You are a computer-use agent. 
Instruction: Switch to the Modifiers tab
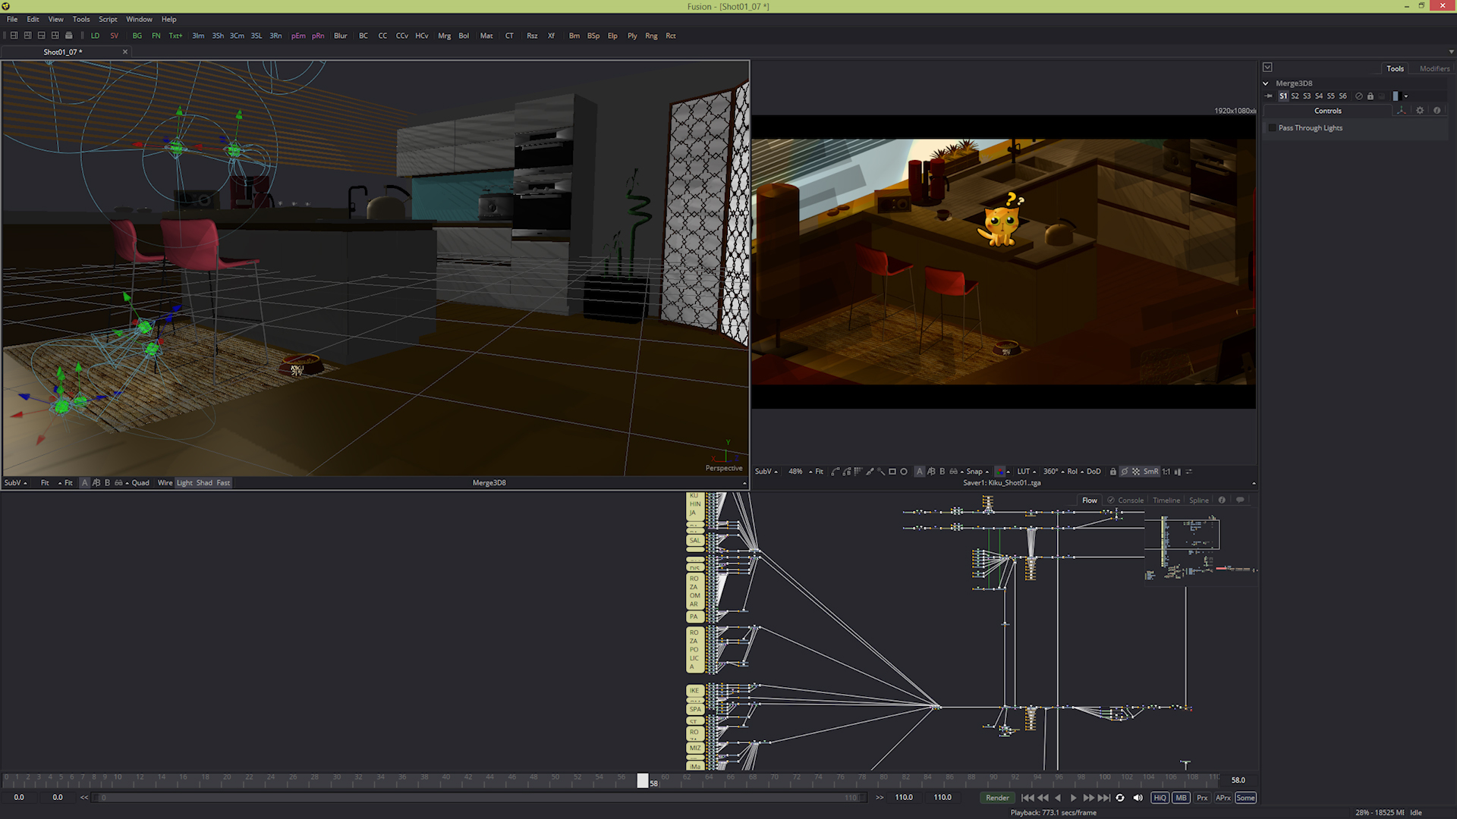pyautogui.click(x=1434, y=68)
